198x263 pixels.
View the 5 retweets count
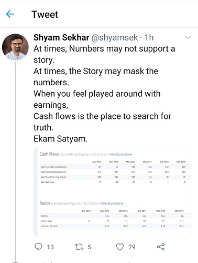pos(89,247)
